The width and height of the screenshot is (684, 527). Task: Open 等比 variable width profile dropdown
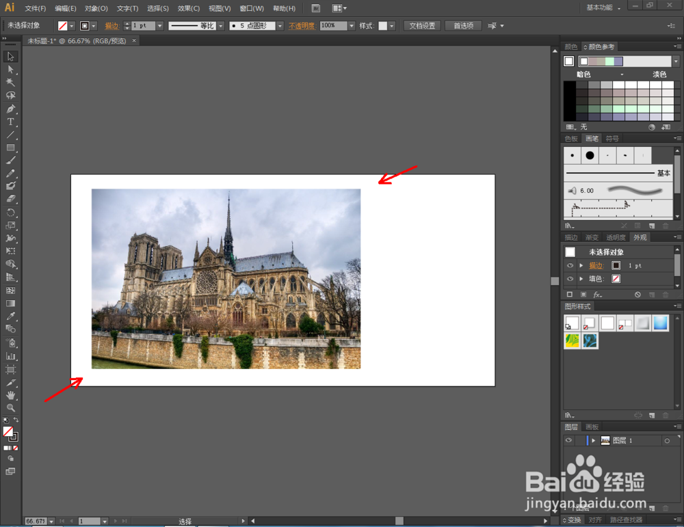[x=221, y=26]
